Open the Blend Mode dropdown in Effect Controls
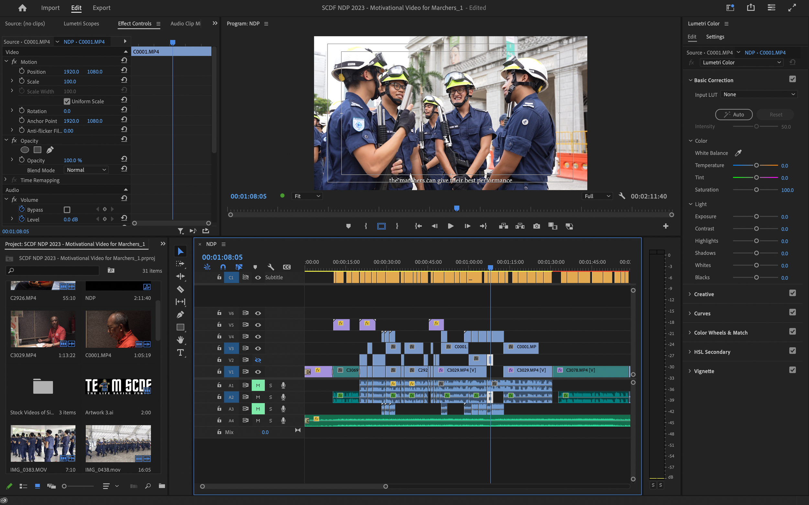The height and width of the screenshot is (505, 809). pos(86,170)
